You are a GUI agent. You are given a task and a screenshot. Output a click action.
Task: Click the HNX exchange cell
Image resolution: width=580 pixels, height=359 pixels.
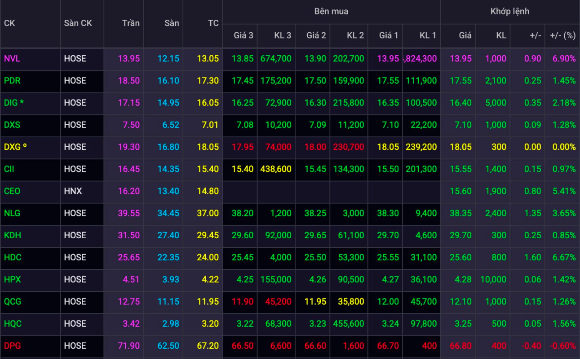[x=73, y=191]
